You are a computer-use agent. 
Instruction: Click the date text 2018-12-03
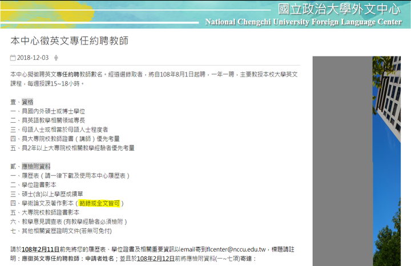point(33,58)
